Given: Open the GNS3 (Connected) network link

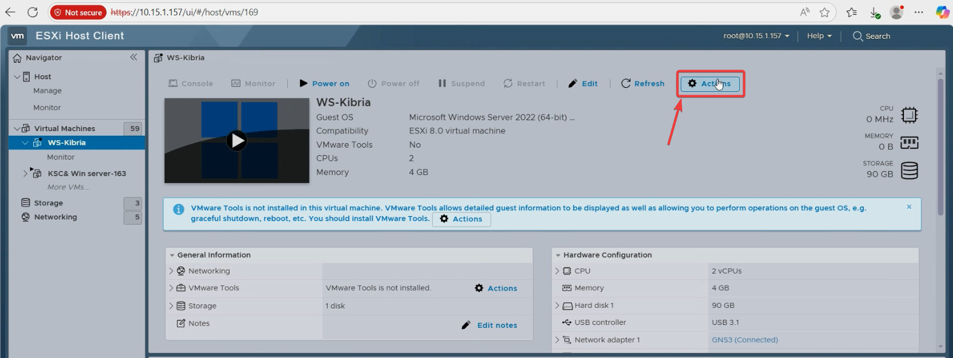Looking at the screenshot, I should 744,340.
